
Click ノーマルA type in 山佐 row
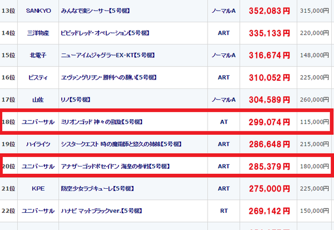tap(224, 100)
